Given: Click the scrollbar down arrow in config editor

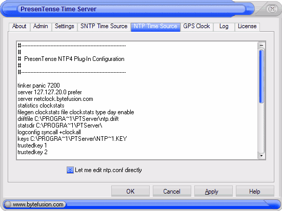Looking at the screenshot, I should [261, 156].
